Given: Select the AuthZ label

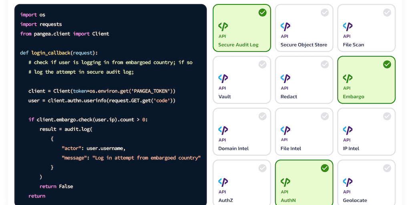Looking at the screenshot, I should click(x=225, y=200).
